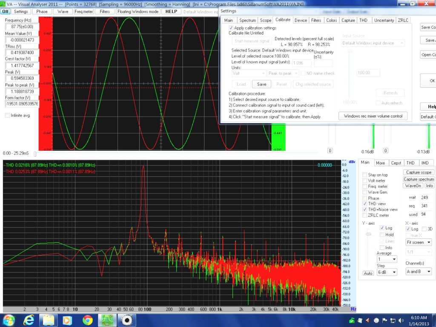Screen dimensions: 436x327
Task: Open the Fit screen dropdown
Action: click(419, 242)
